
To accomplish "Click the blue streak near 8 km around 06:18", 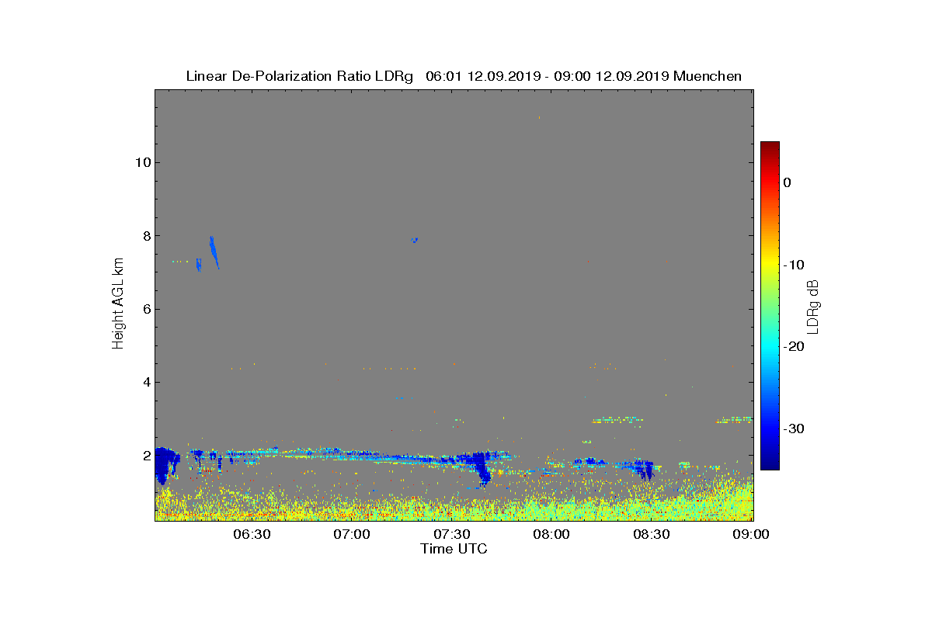I will coord(214,252).
